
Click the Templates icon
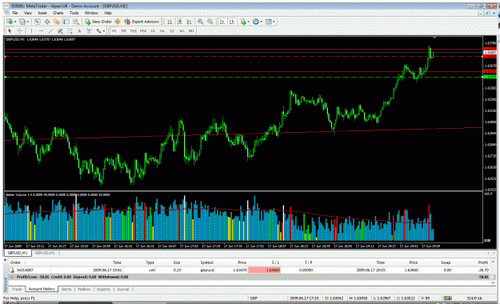[x=269, y=22]
